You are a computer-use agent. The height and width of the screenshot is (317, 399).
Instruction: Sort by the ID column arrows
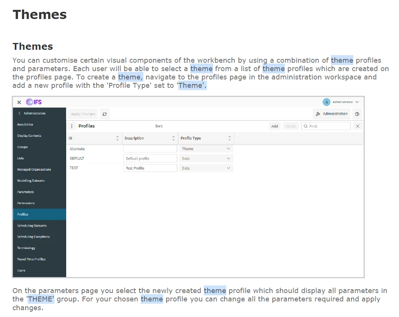(117, 138)
